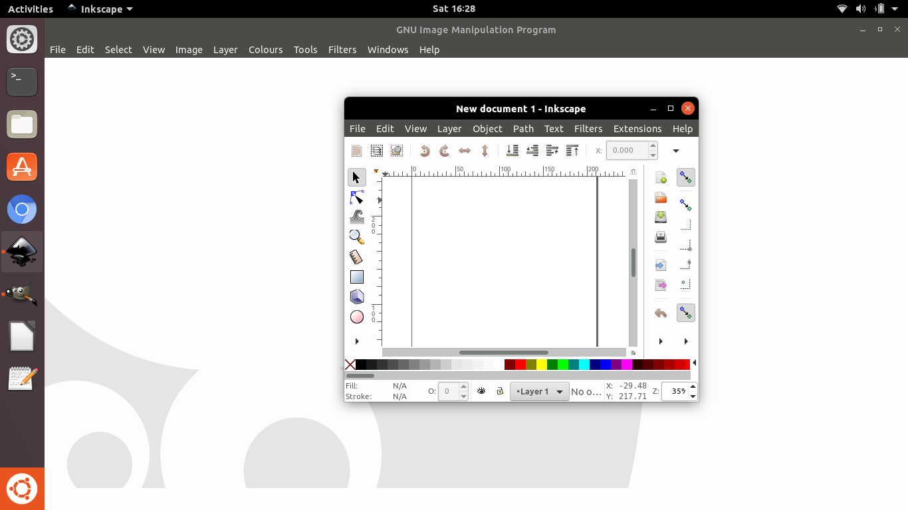Open Chromium from the Ubuntu dock
908x510 pixels.
(x=22, y=210)
